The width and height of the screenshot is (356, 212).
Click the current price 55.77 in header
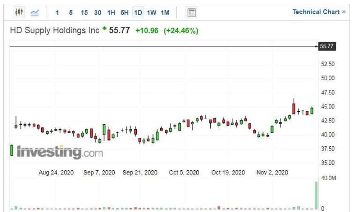[x=119, y=30]
